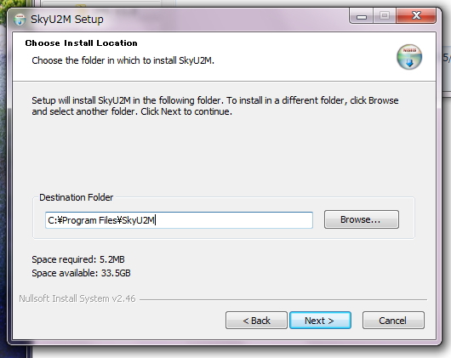Click the NSIS installer logo icon
451x358 pixels.
point(409,57)
